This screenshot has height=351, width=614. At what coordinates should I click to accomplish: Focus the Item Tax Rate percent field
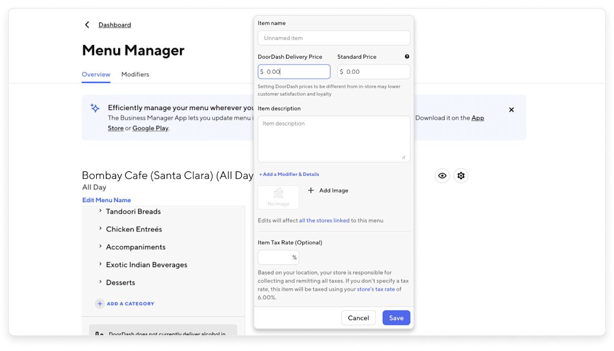[x=278, y=257]
